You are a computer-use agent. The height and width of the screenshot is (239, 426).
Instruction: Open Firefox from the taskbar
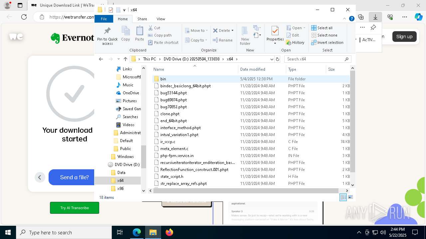169,232
